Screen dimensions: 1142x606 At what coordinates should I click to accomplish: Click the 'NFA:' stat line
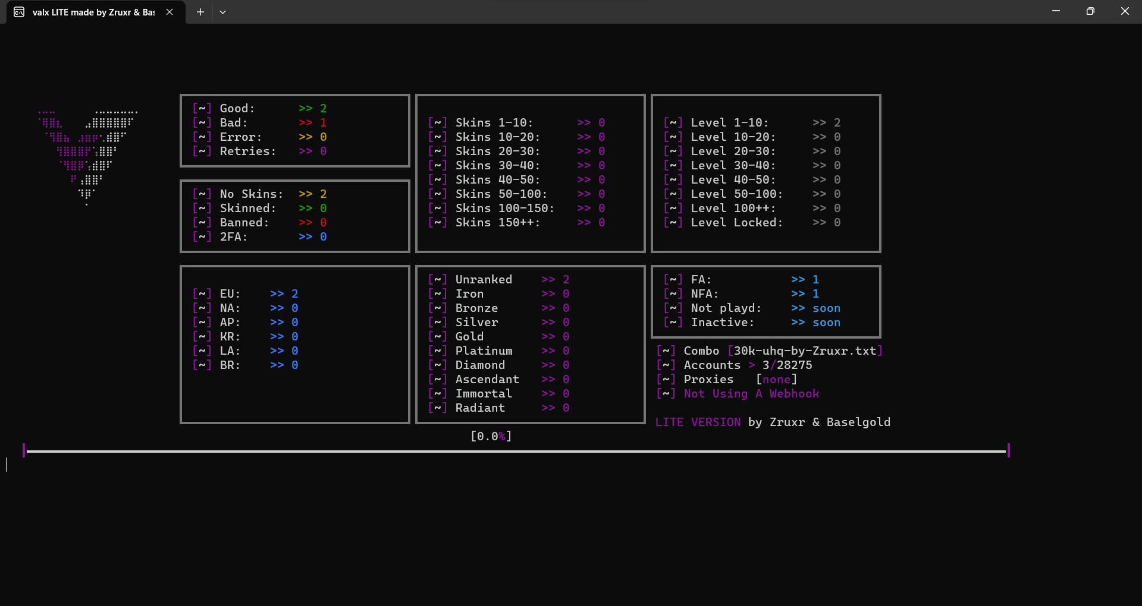[741, 293]
